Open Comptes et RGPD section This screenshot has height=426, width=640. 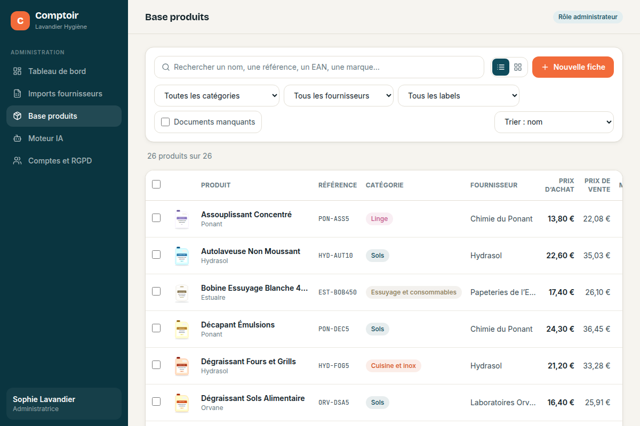[64, 161]
